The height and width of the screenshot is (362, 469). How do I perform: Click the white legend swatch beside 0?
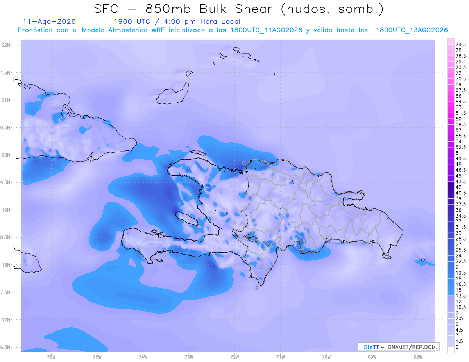click(451, 350)
